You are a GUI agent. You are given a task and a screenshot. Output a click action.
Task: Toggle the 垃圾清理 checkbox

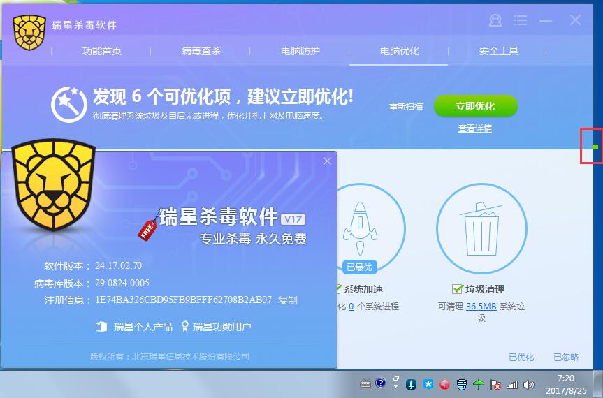click(x=457, y=289)
